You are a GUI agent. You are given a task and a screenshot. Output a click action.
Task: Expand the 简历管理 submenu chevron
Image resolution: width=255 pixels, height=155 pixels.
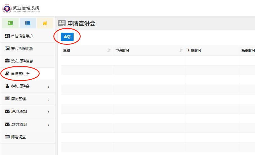48,100
